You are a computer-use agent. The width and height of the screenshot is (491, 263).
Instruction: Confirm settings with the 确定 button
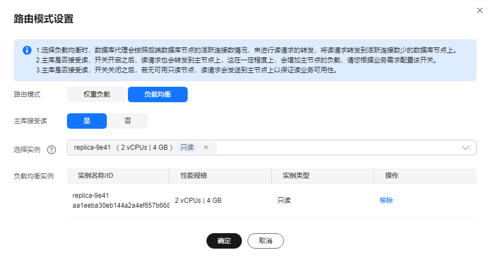tap(224, 241)
